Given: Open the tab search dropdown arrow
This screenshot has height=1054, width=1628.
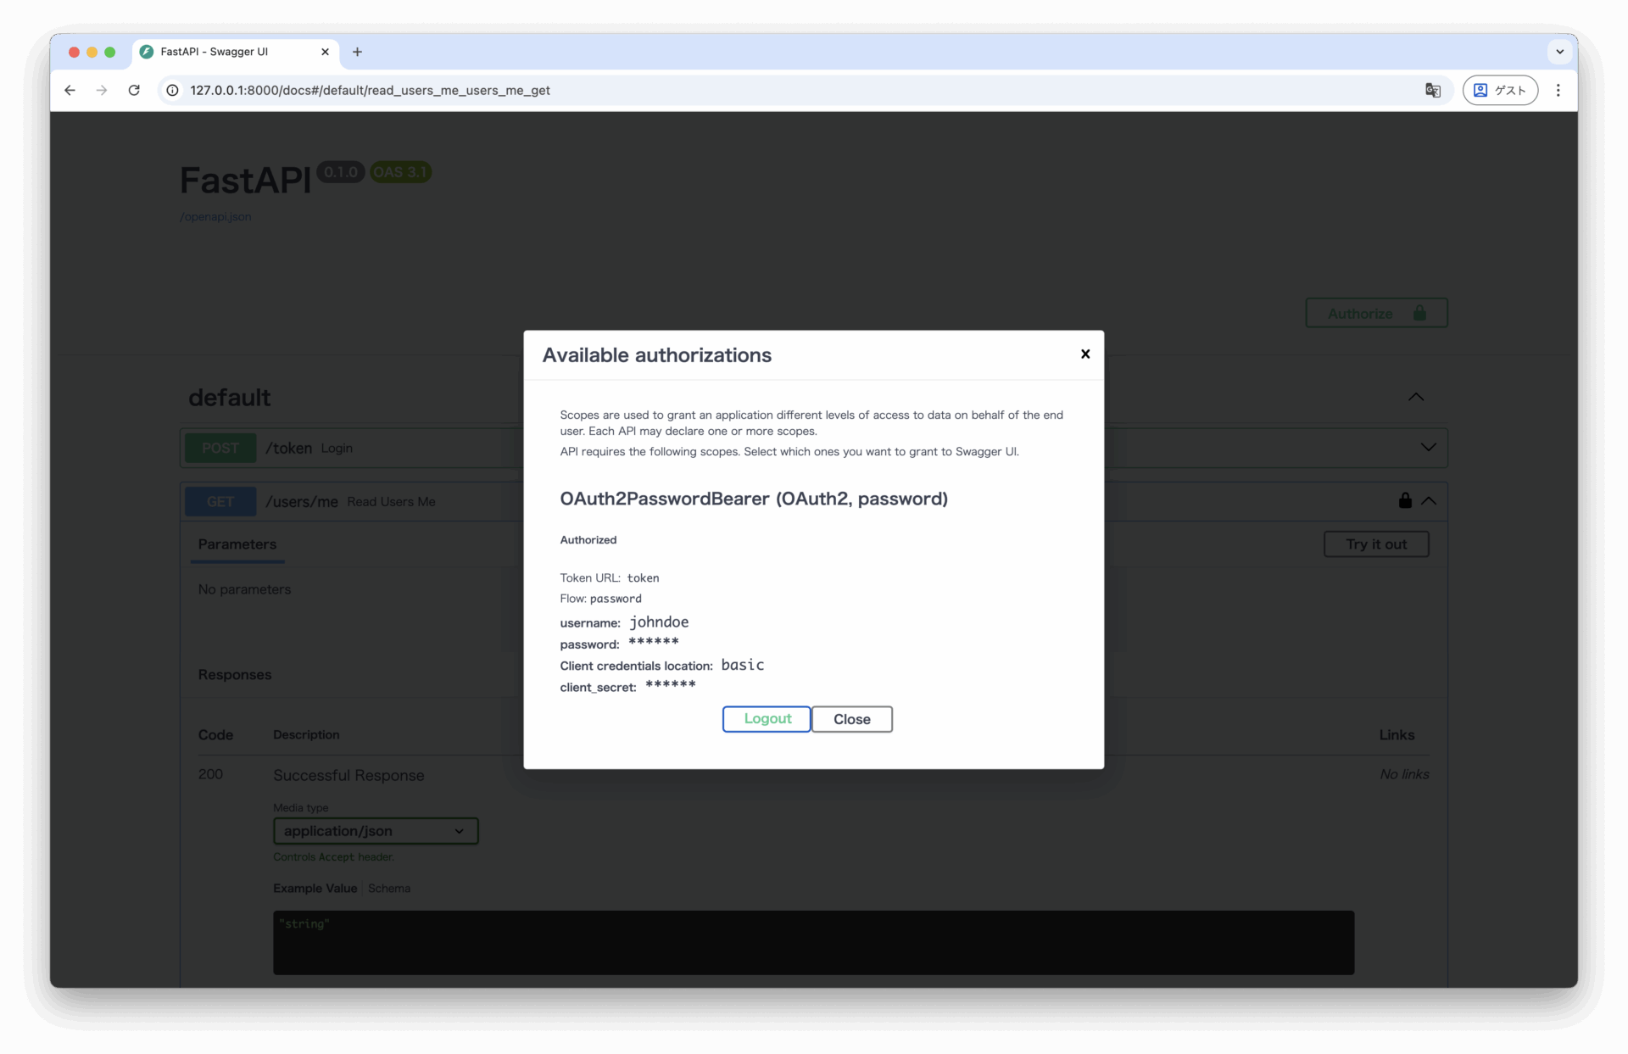Looking at the screenshot, I should click(x=1559, y=52).
